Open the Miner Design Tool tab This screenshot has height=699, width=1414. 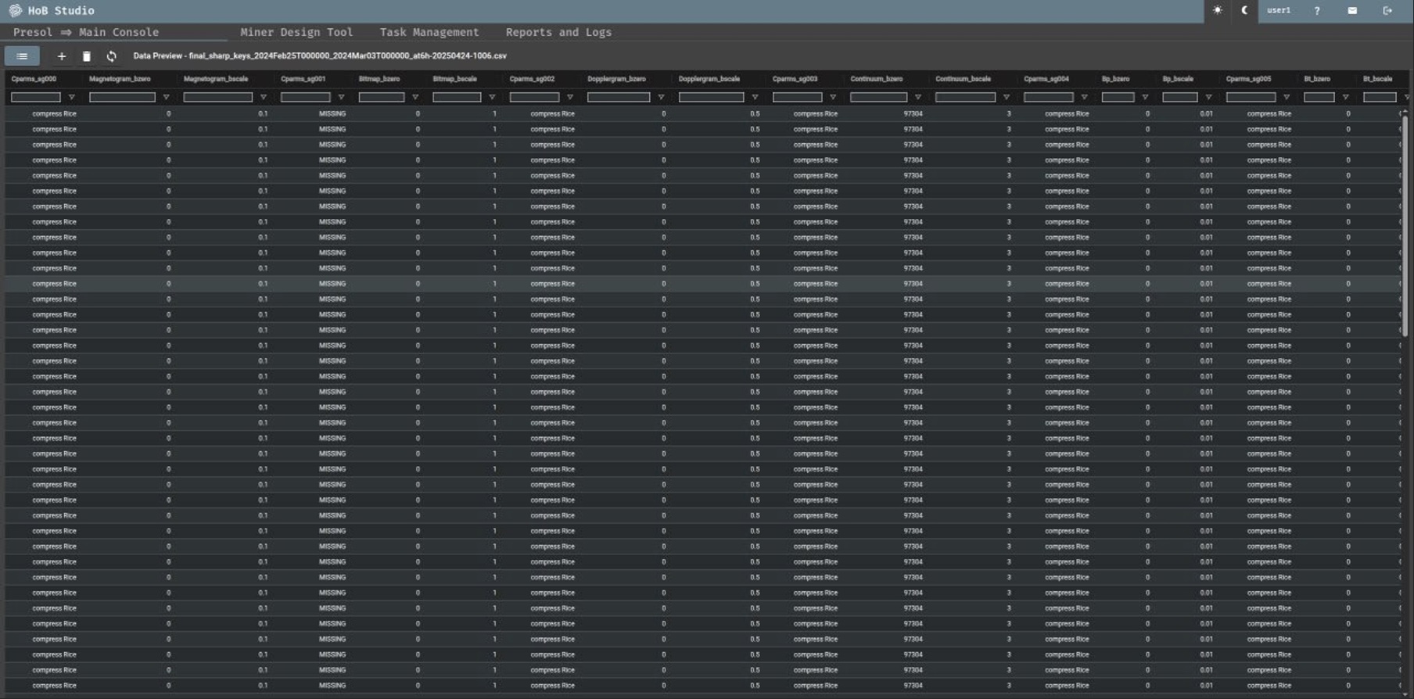tap(296, 32)
